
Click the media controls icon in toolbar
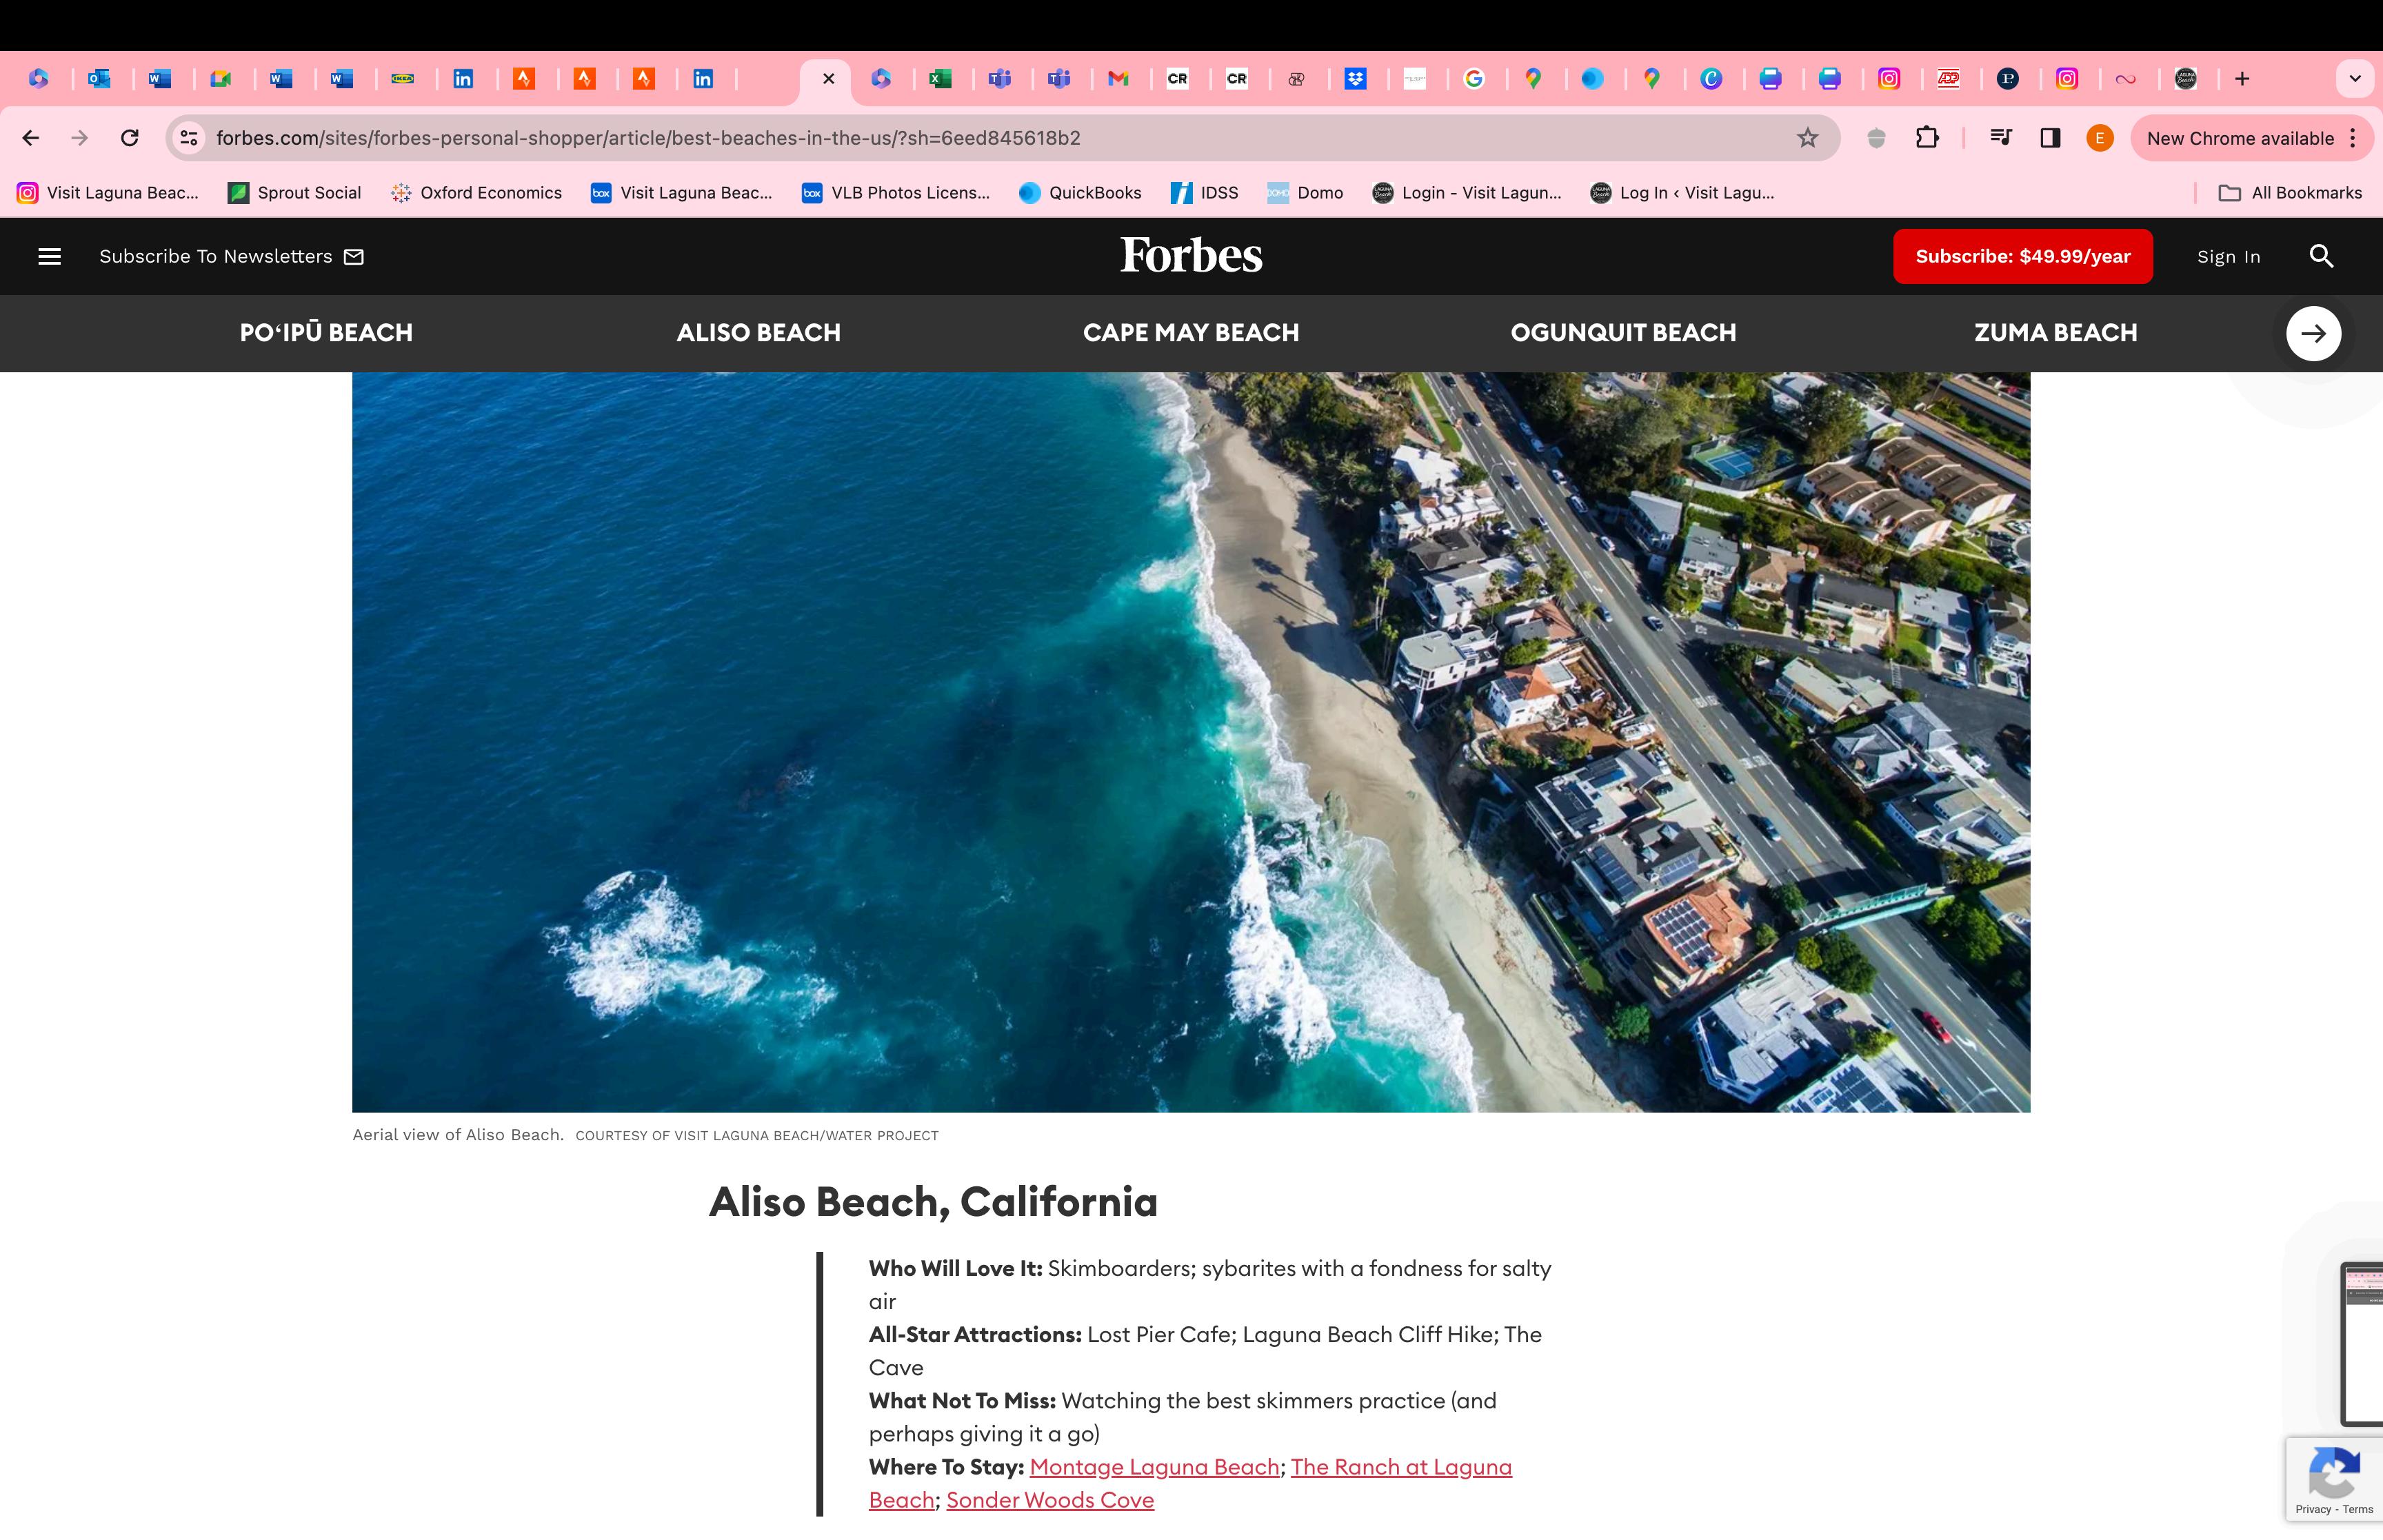tap(2001, 138)
